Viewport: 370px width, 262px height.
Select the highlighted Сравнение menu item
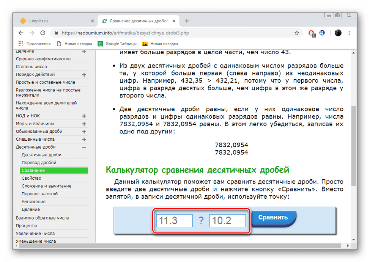tap(54, 170)
